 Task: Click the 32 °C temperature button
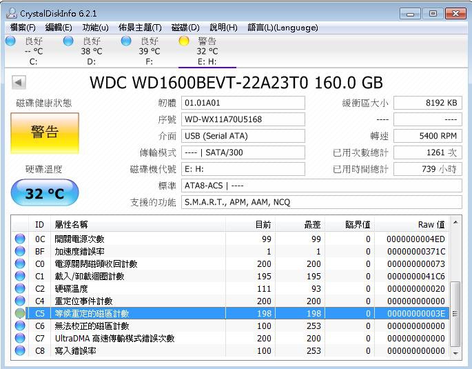pyautogui.click(x=45, y=193)
